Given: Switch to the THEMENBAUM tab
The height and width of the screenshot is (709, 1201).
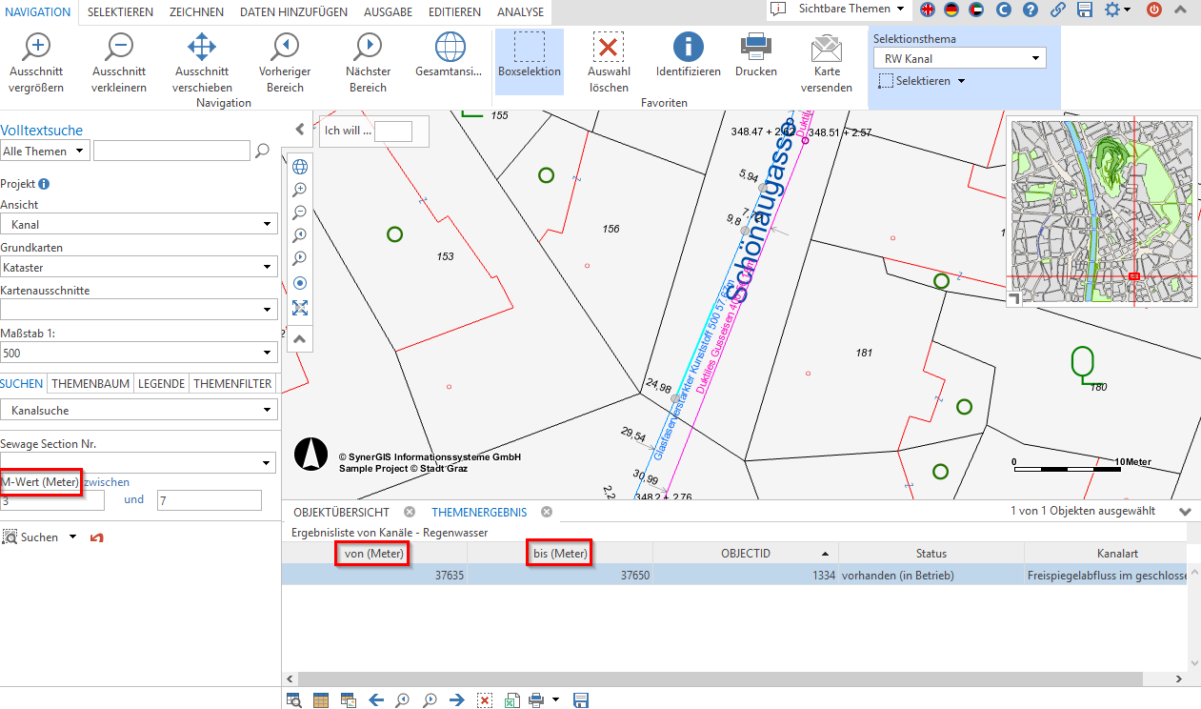Looking at the screenshot, I should point(90,384).
